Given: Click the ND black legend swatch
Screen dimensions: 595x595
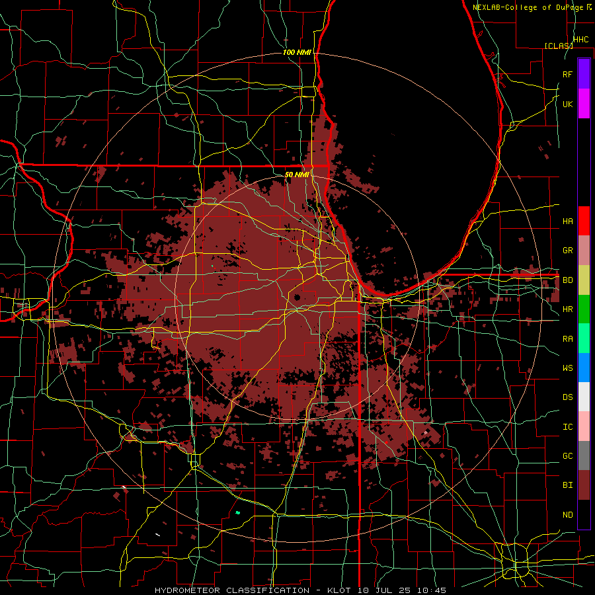Looking at the screenshot, I should coord(584,514).
